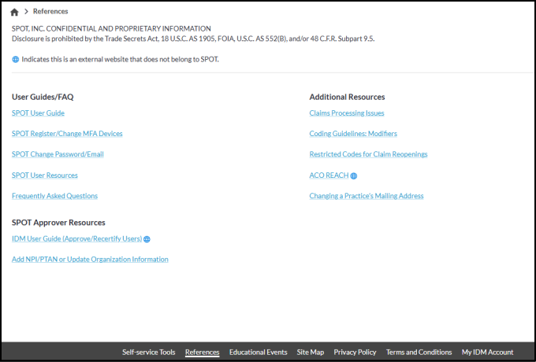Image resolution: width=536 pixels, height=362 pixels.
Task: Go to the home icon in breadcrumb
Action: coord(14,13)
